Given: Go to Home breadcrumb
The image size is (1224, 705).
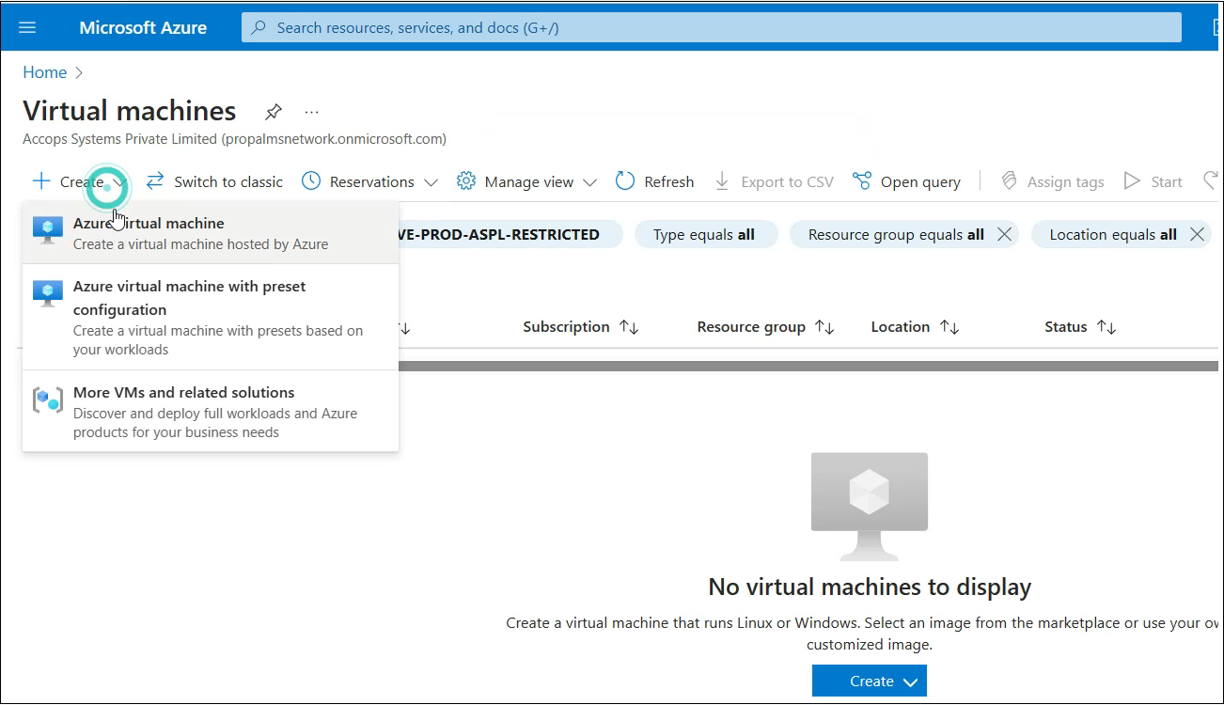Looking at the screenshot, I should (x=45, y=72).
